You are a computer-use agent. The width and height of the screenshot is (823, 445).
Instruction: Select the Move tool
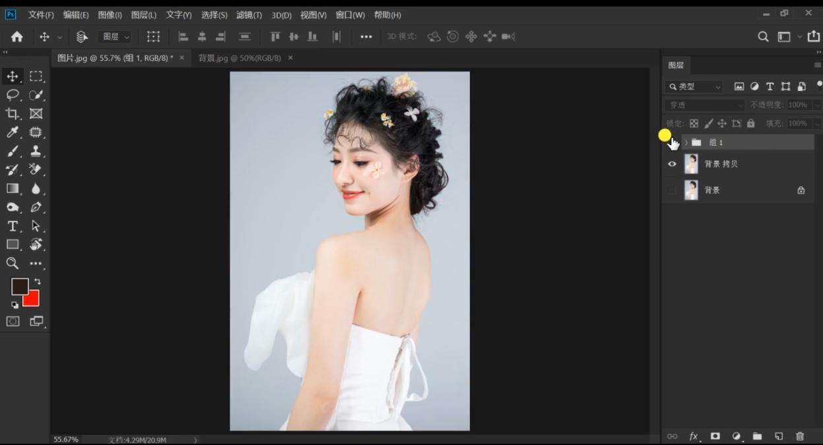pyautogui.click(x=14, y=76)
